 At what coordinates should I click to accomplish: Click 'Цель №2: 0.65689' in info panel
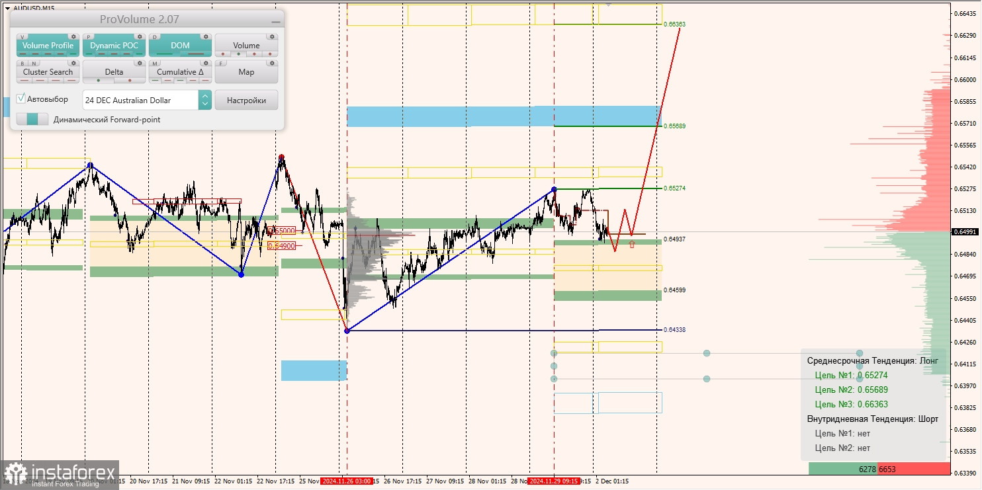851,389
